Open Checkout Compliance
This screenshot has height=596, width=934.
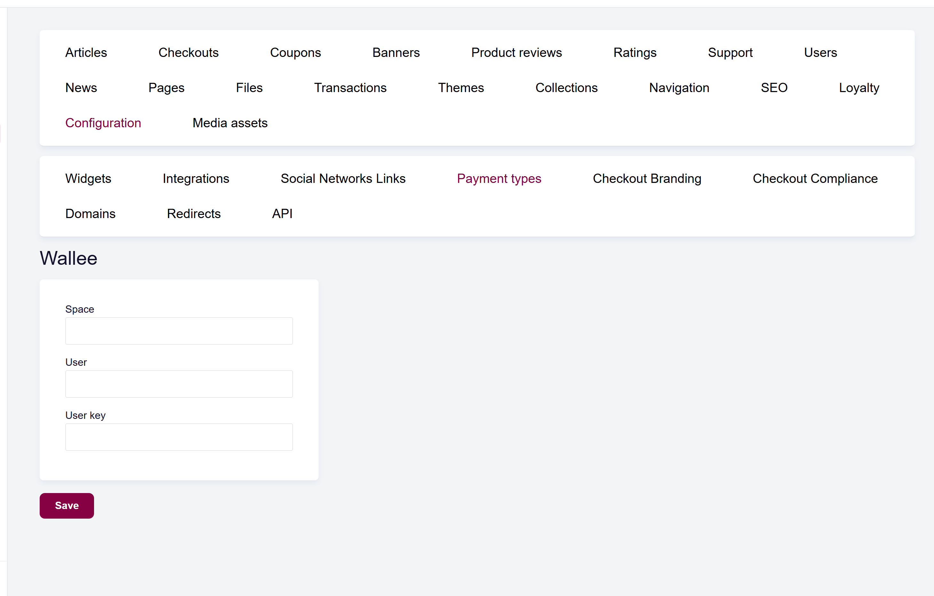(815, 178)
